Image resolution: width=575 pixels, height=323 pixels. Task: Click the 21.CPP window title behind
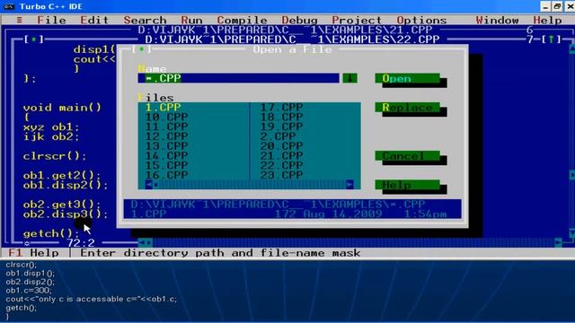[286, 30]
